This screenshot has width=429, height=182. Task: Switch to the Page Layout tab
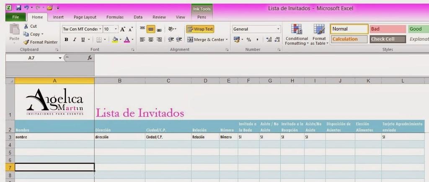pos(85,17)
